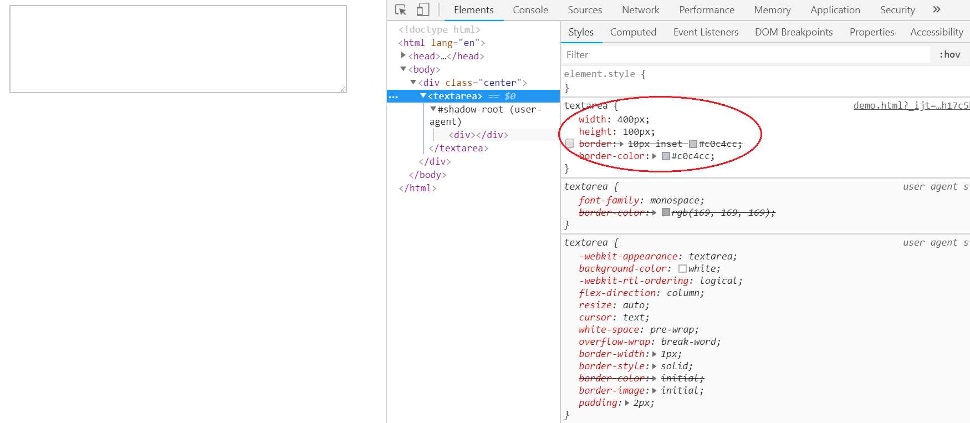Screen dimensions: 970x423
Task: Open the demo.html stylesheet source link
Action: 911,105
